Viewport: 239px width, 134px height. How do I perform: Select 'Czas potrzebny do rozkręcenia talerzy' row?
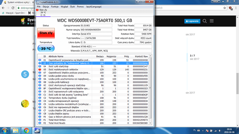pyautogui.click(x=93, y=63)
